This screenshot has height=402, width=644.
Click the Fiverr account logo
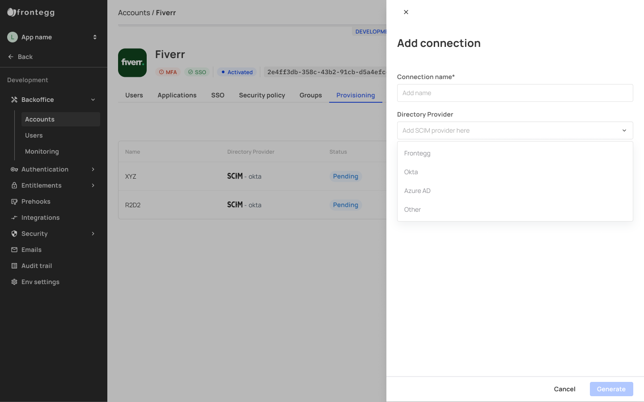[132, 63]
